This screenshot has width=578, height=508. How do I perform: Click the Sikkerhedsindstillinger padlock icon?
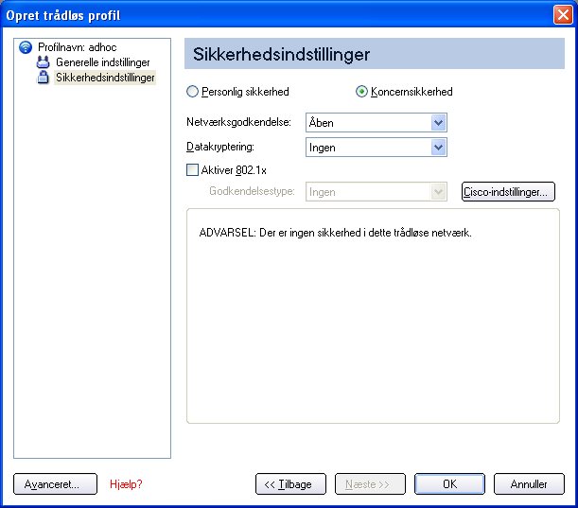(44, 78)
